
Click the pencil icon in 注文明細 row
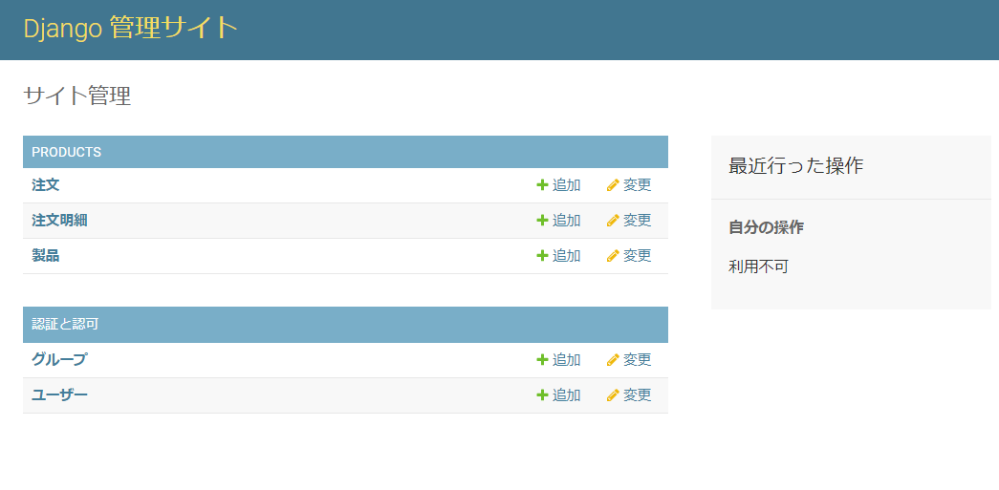pyautogui.click(x=613, y=221)
